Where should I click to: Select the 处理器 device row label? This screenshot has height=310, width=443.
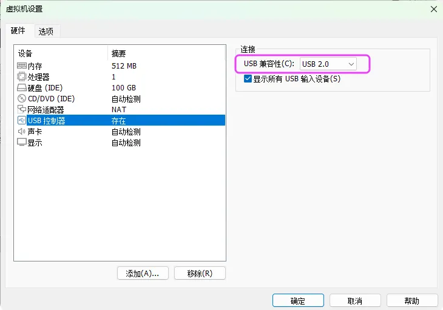point(38,77)
